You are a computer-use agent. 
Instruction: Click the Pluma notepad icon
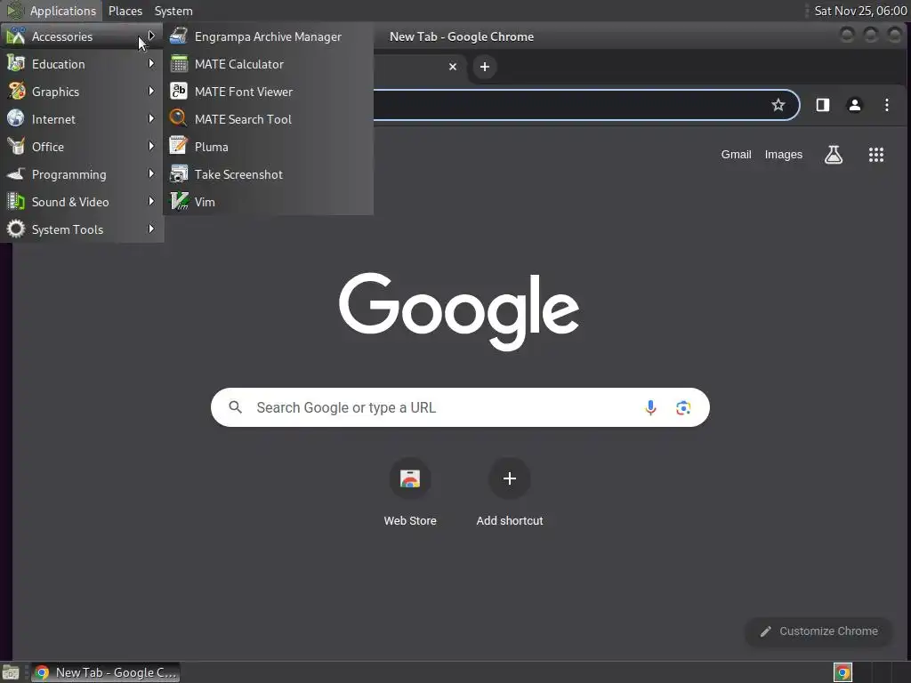tap(178, 146)
